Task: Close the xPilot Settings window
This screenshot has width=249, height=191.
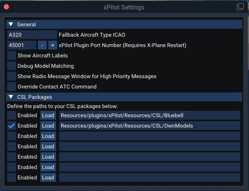Action: [7, 7]
